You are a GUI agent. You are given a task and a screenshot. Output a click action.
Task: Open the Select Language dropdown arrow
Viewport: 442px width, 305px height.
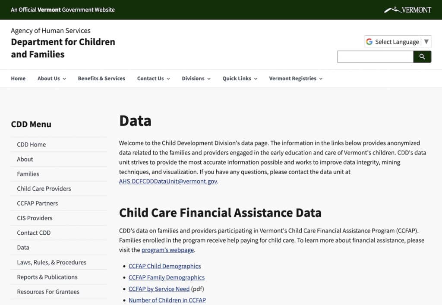tap(426, 42)
